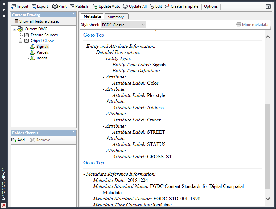Viewport: 276px width, 209px height.
Task: Click the Export toolbar icon
Action: pos(34,6)
